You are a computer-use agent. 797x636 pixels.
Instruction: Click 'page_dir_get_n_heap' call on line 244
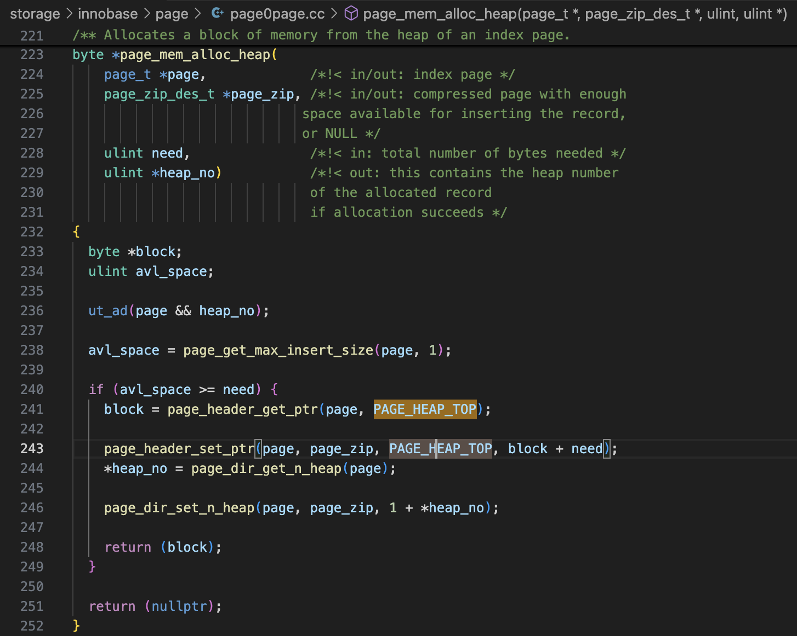coord(266,469)
